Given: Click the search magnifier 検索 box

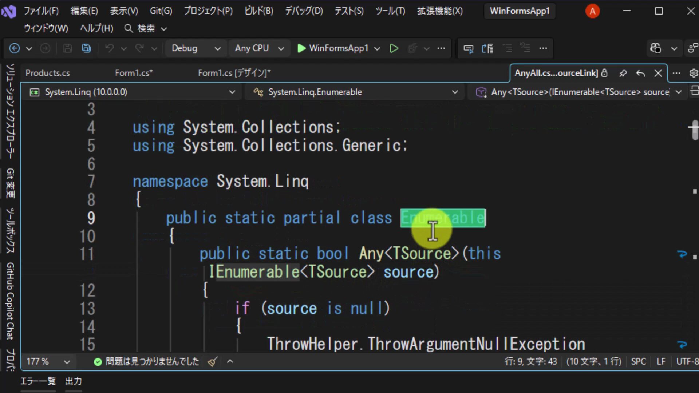Looking at the screenshot, I should 146,28.
